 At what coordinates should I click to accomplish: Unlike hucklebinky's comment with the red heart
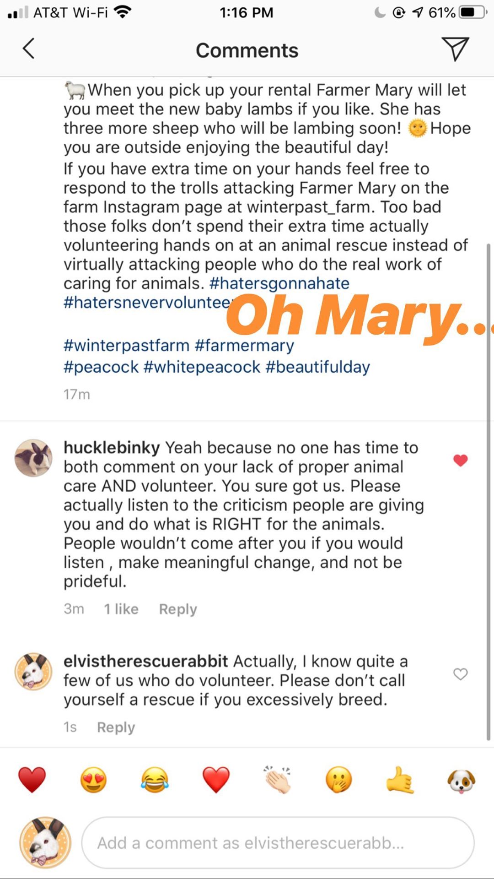460,460
